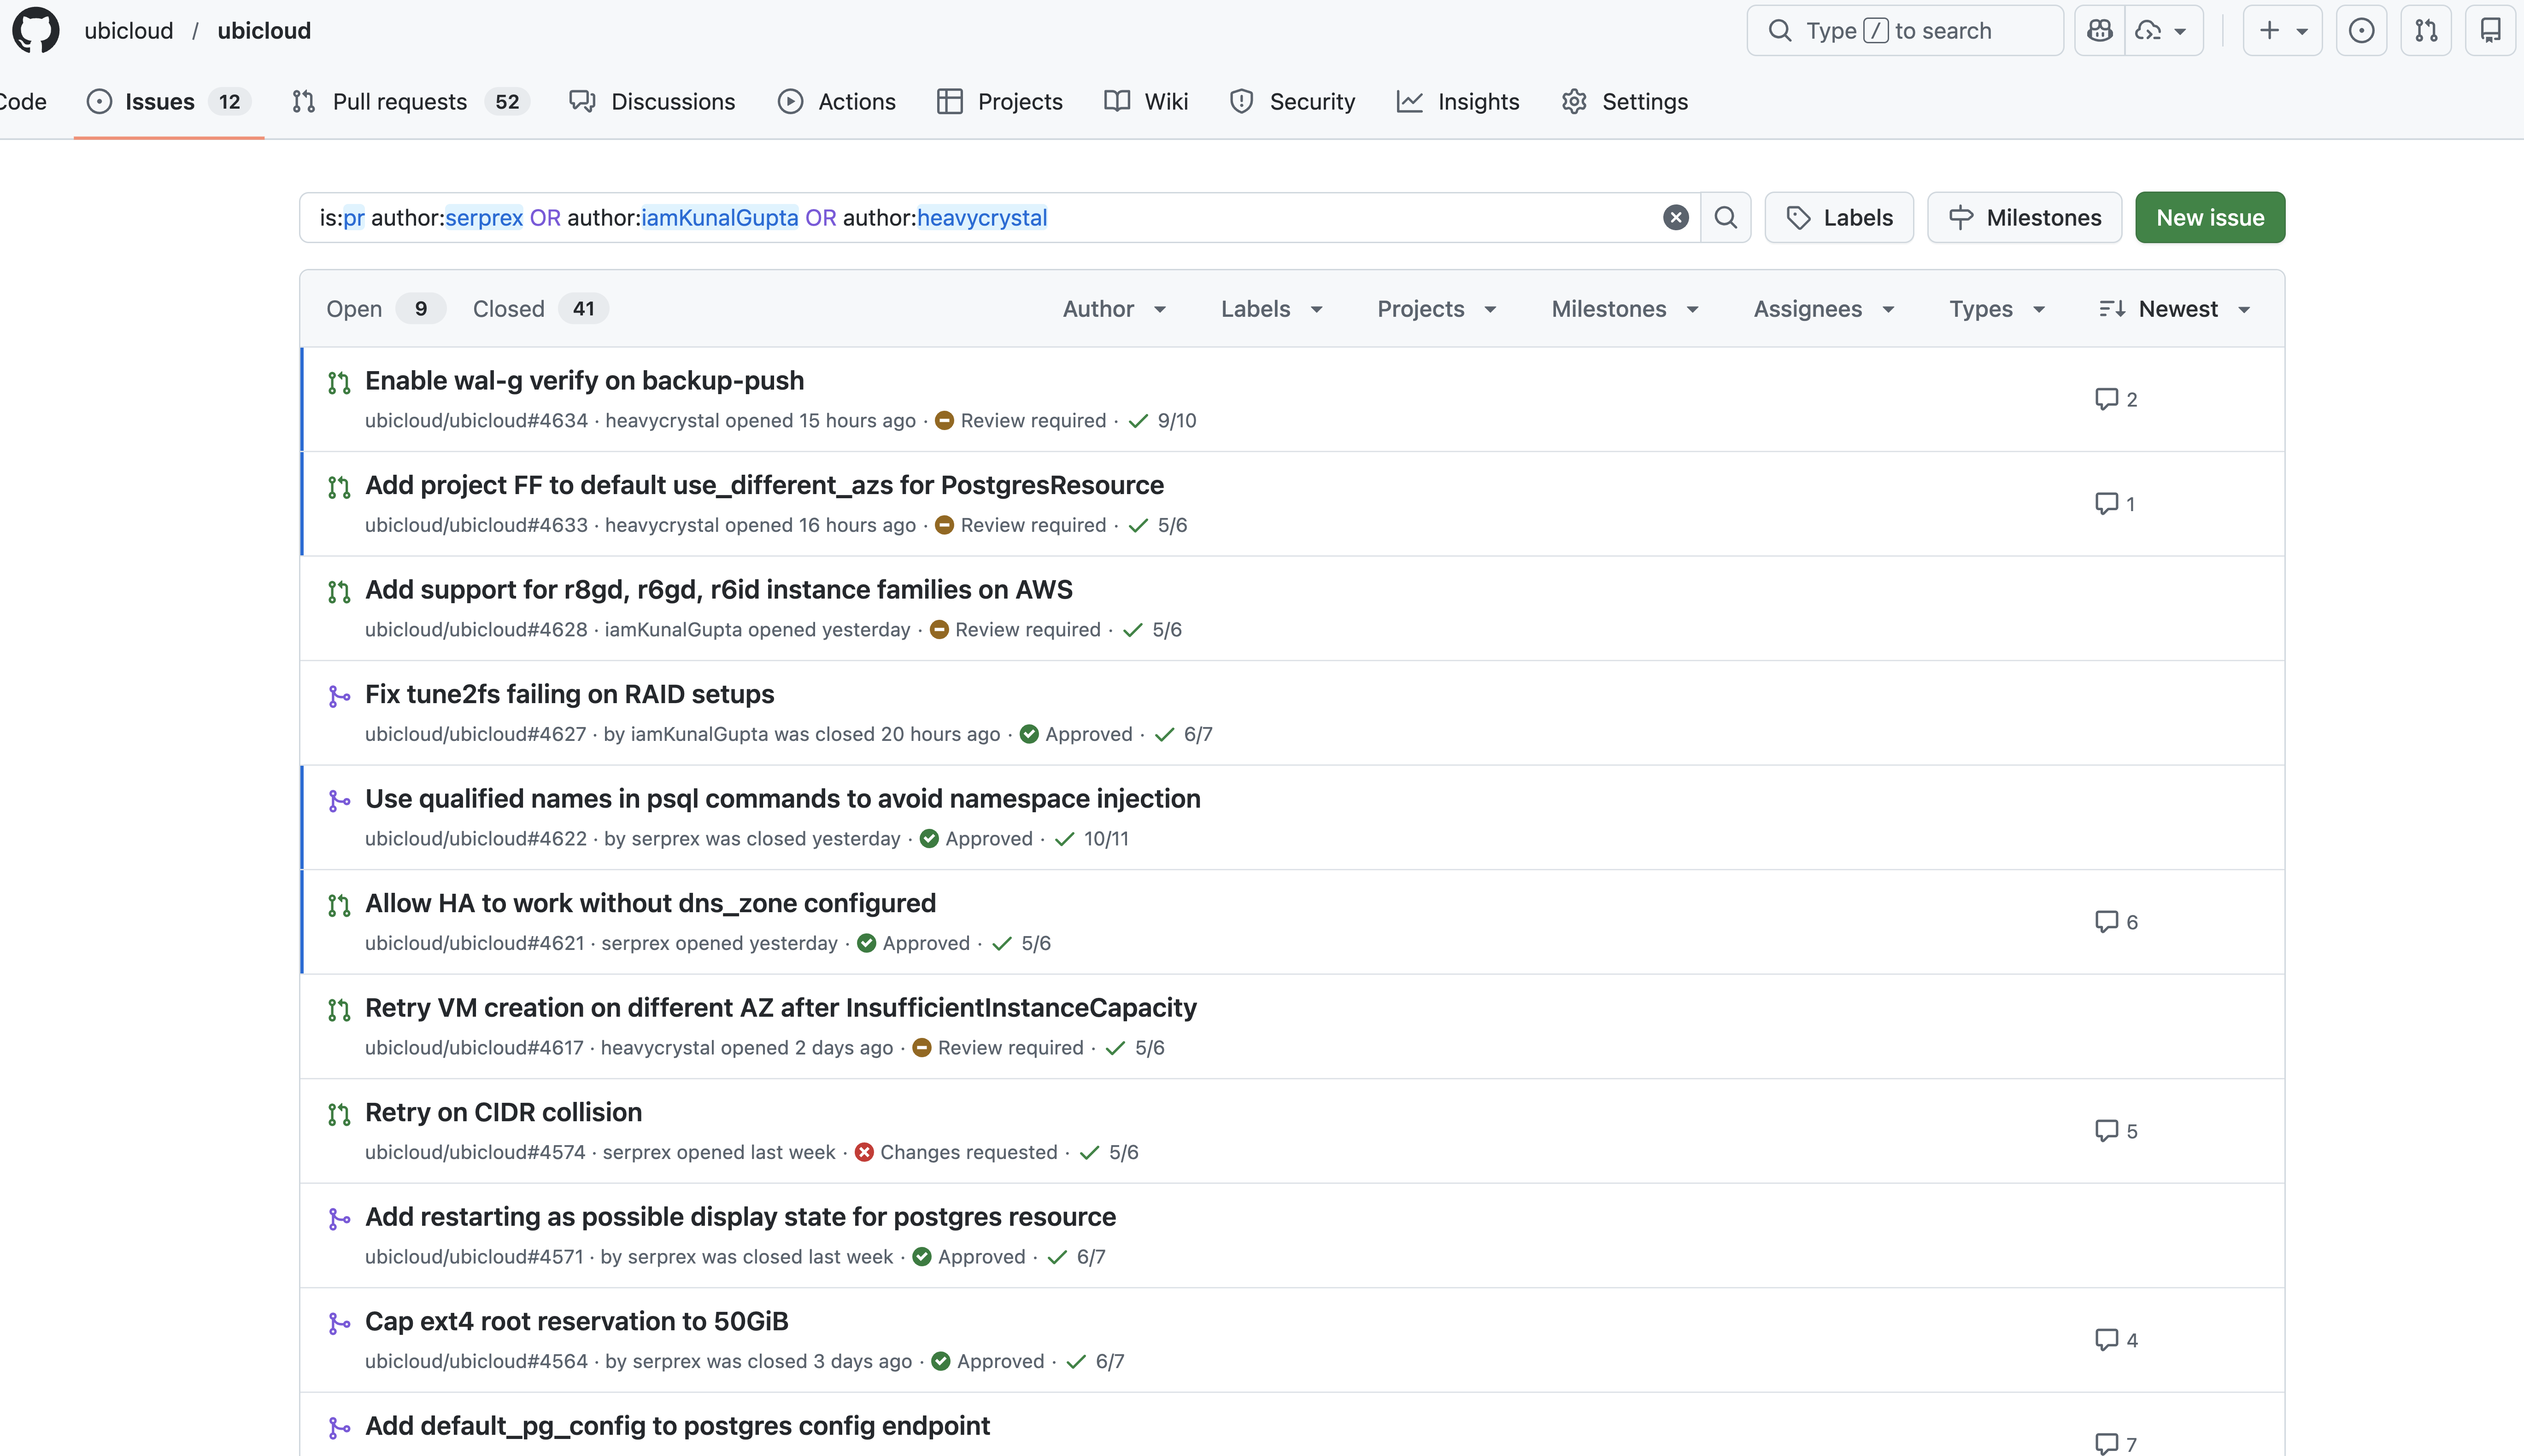Viewport: 2524px width, 1456px height.
Task: Click the green New issue button
Action: (x=2209, y=218)
